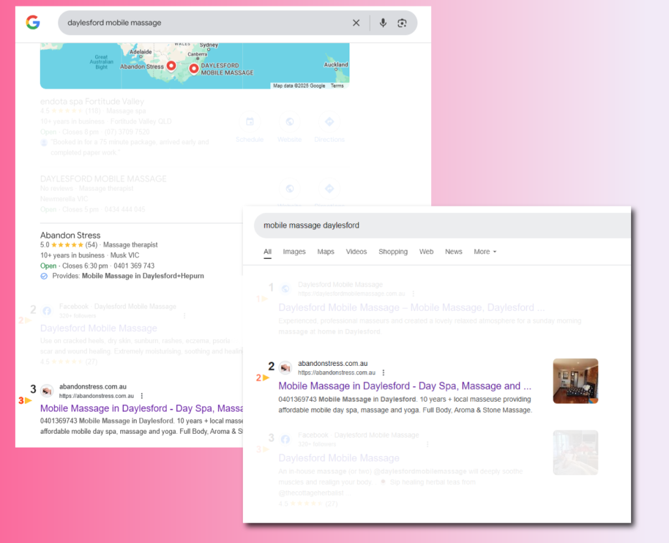669x543 pixels.
Task: Click the Abandon Stress (54) reviews rating
Action: [x=69, y=245]
